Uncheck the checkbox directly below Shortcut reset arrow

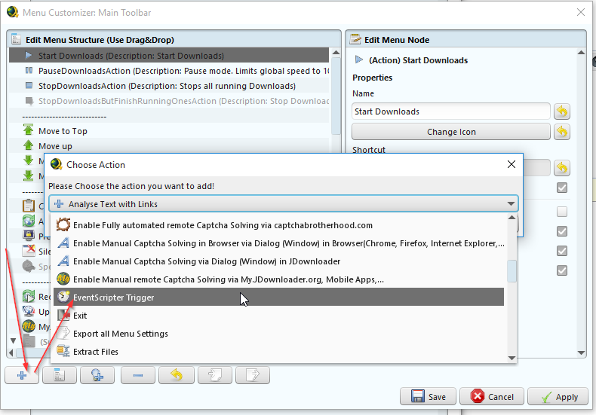point(562,188)
